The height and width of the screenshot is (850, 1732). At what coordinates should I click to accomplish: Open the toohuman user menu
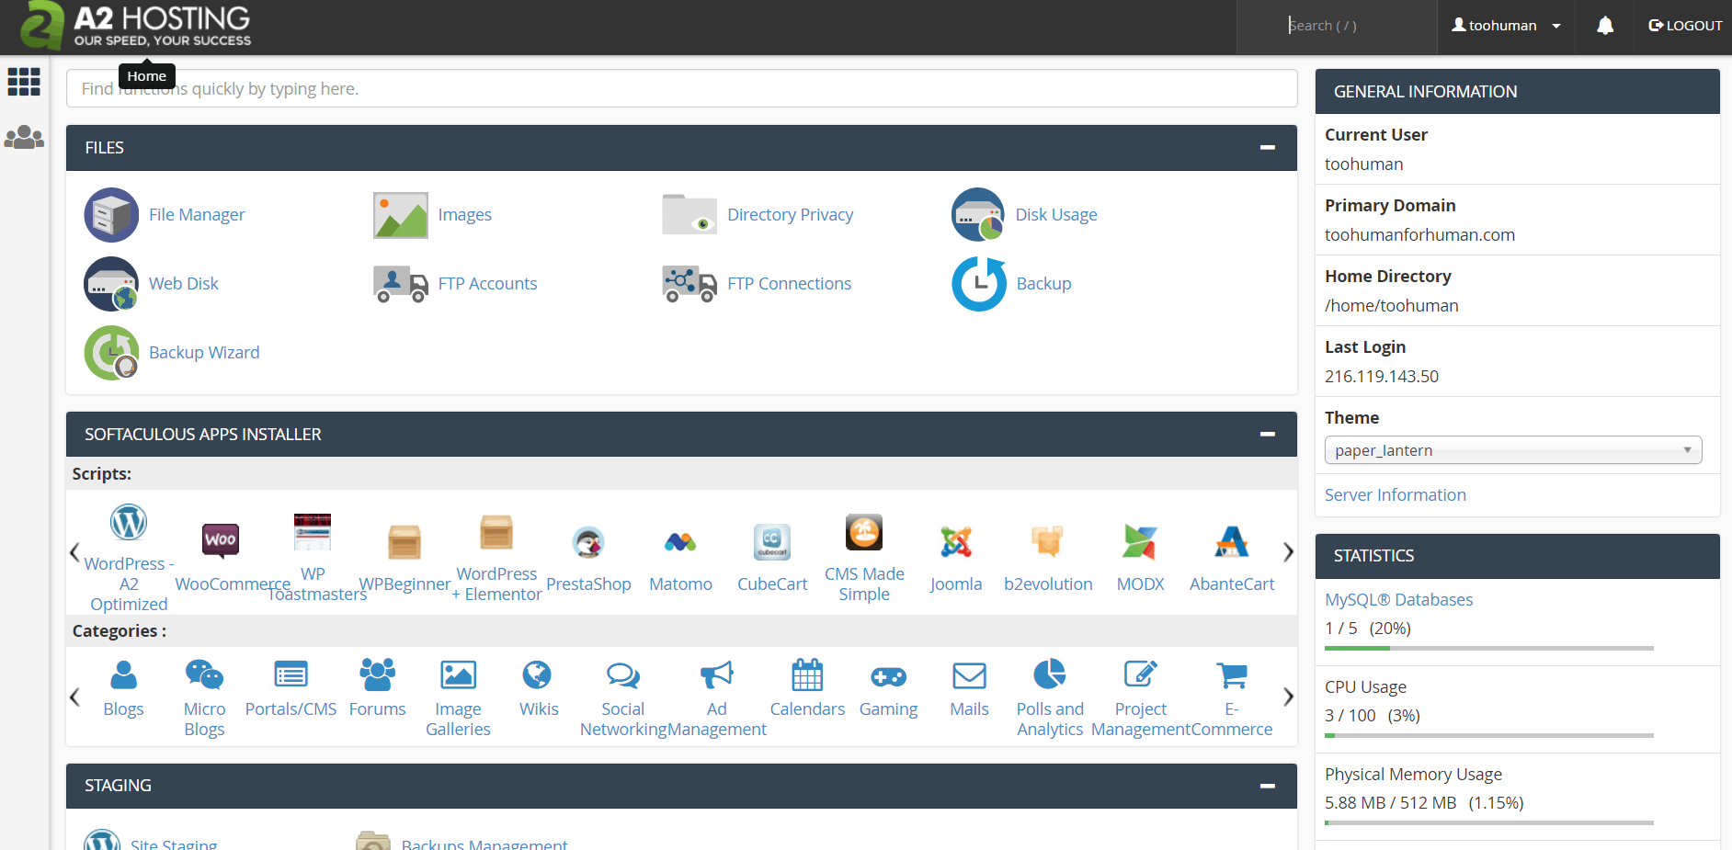tap(1505, 26)
